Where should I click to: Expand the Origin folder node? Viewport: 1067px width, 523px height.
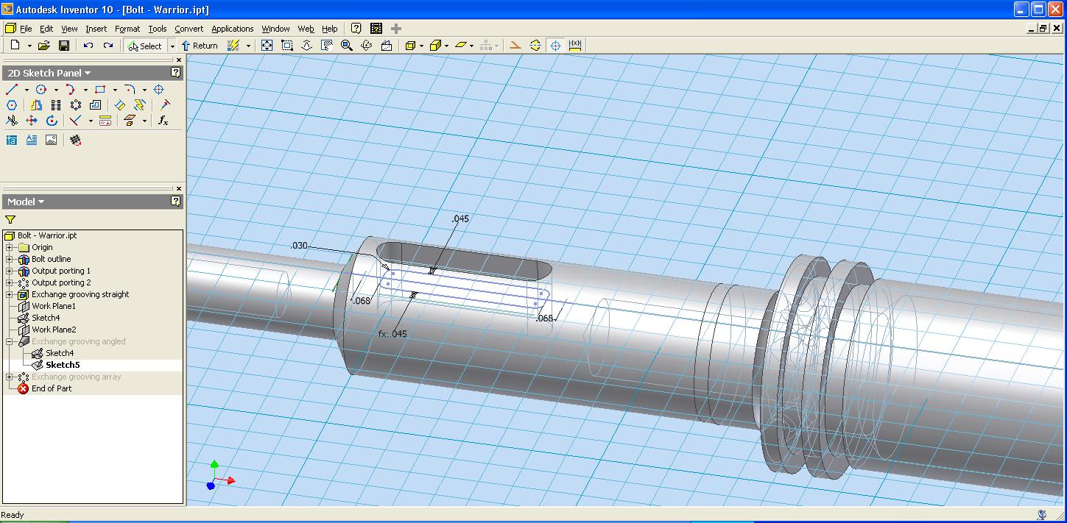[x=10, y=248]
